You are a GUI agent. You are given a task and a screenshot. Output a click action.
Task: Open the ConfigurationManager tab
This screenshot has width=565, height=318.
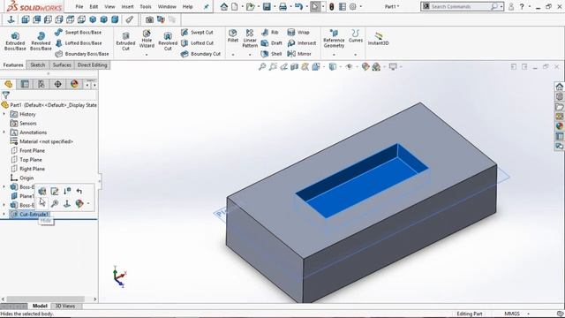41,84
